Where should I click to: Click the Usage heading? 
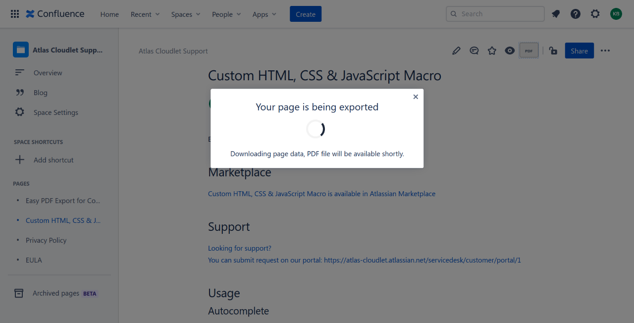(224, 293)
